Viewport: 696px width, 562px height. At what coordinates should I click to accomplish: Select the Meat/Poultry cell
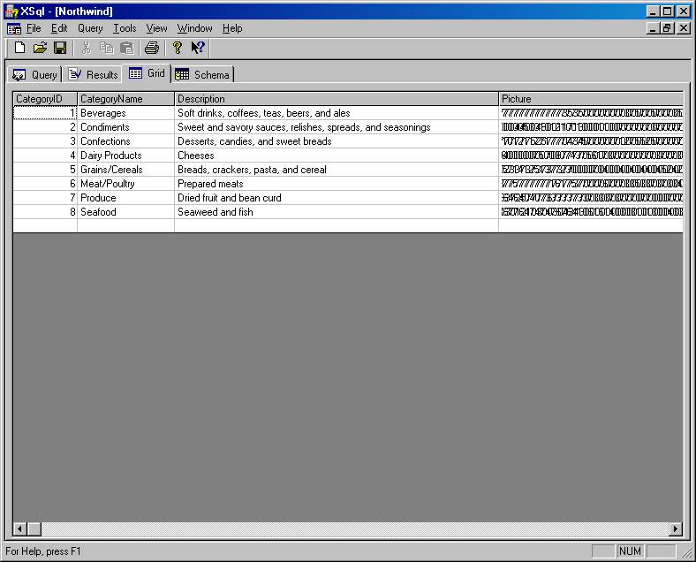point(126,184)
